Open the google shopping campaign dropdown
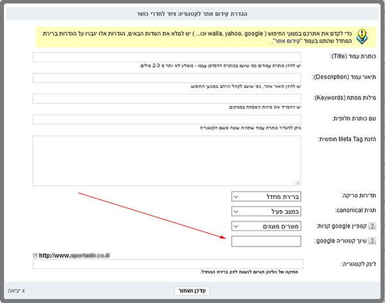385x303 pixels. tap(266, 226)
